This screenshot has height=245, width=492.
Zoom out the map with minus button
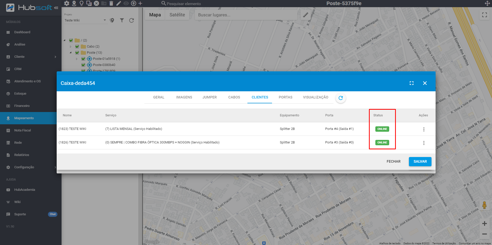coord(485,234)
